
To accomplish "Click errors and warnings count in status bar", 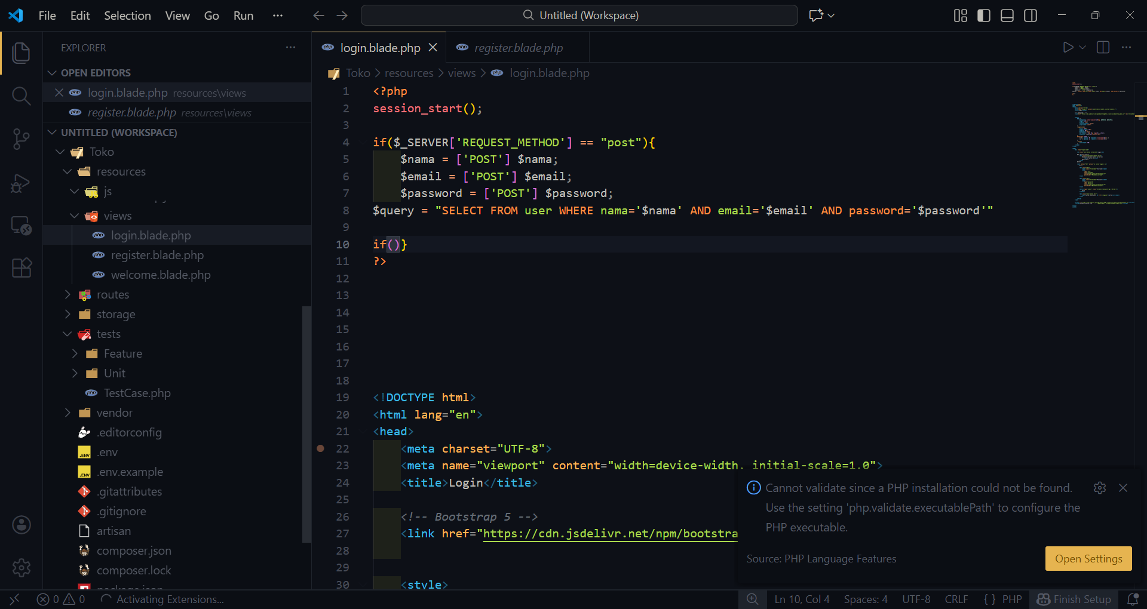I will pyautogui.click(x=61, y=599).
